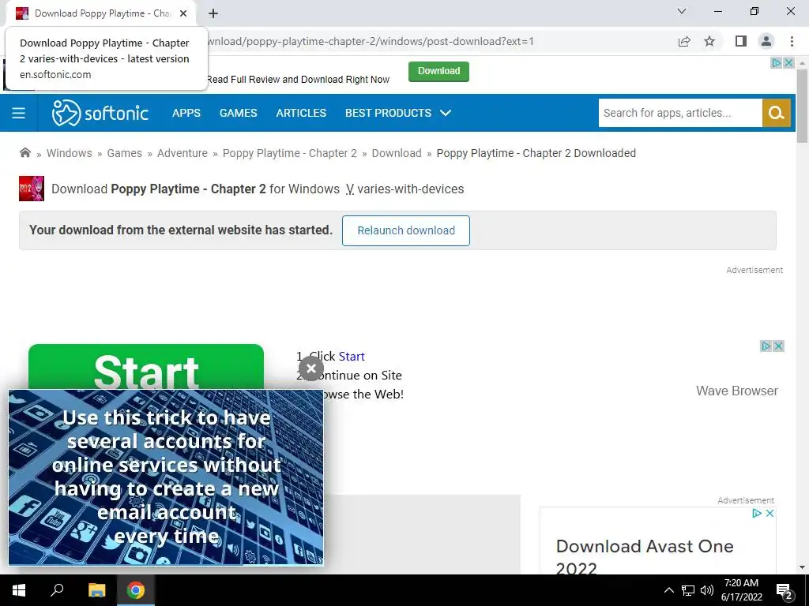The width and height of the screenshot is (809, 606).
Task: Open the ARTICLES menu
Action: (x=301, y=113)
